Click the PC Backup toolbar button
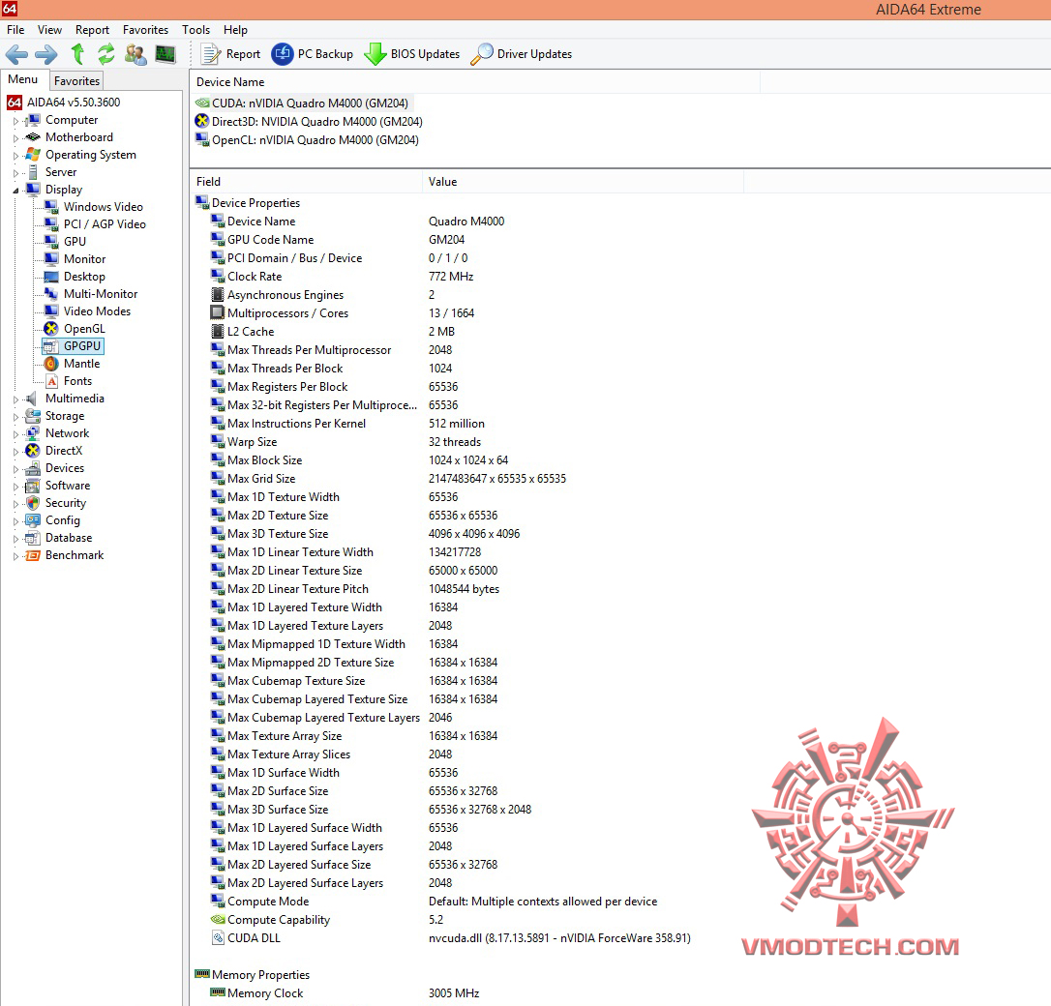 (x=313, y=53)
